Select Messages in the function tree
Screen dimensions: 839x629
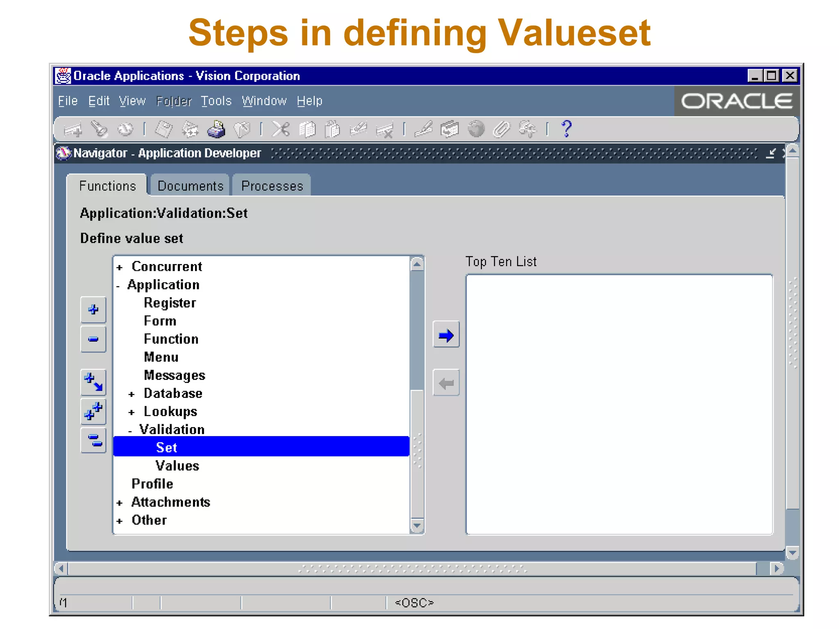coord(174,375)
